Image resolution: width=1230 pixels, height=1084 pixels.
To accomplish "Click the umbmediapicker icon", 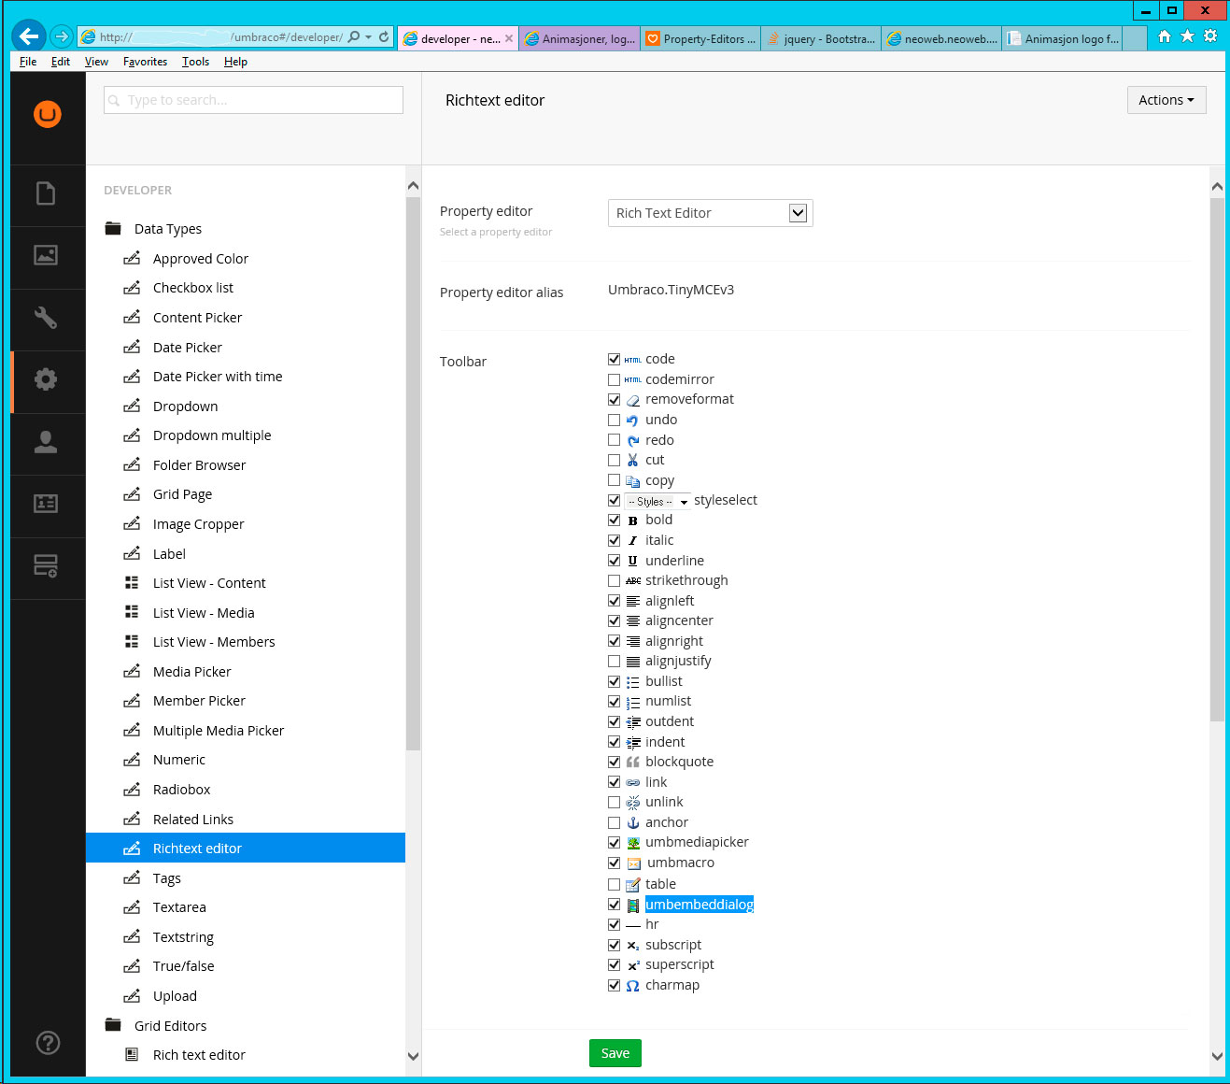I will point(632,842).
